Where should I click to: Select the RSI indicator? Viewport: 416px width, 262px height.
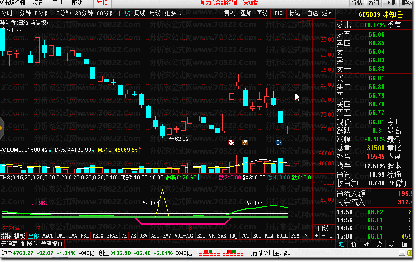tap(201, 236)
